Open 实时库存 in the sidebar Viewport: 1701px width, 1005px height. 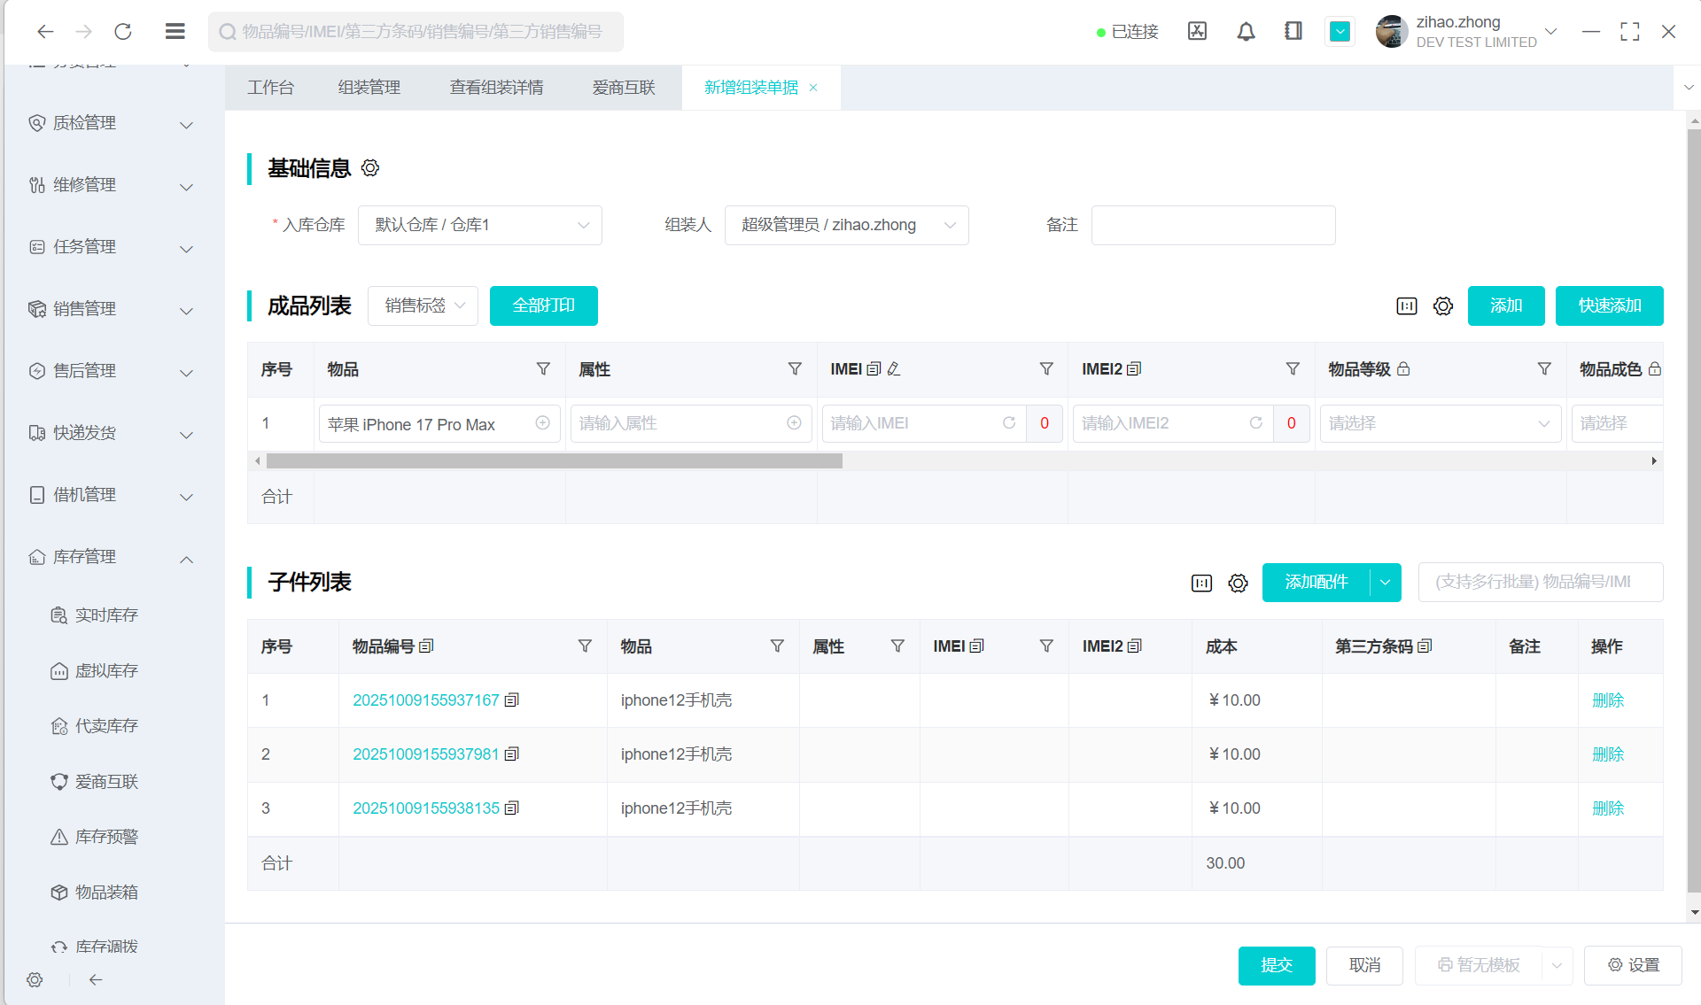point(106,615)
